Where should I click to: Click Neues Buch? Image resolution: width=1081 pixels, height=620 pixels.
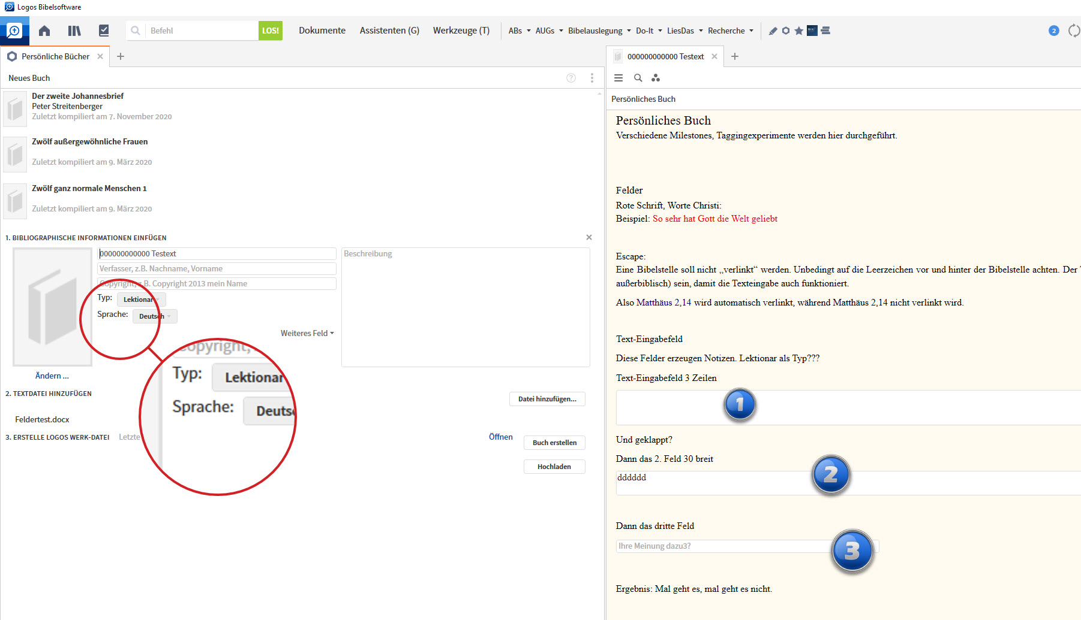tap(29, 78)
